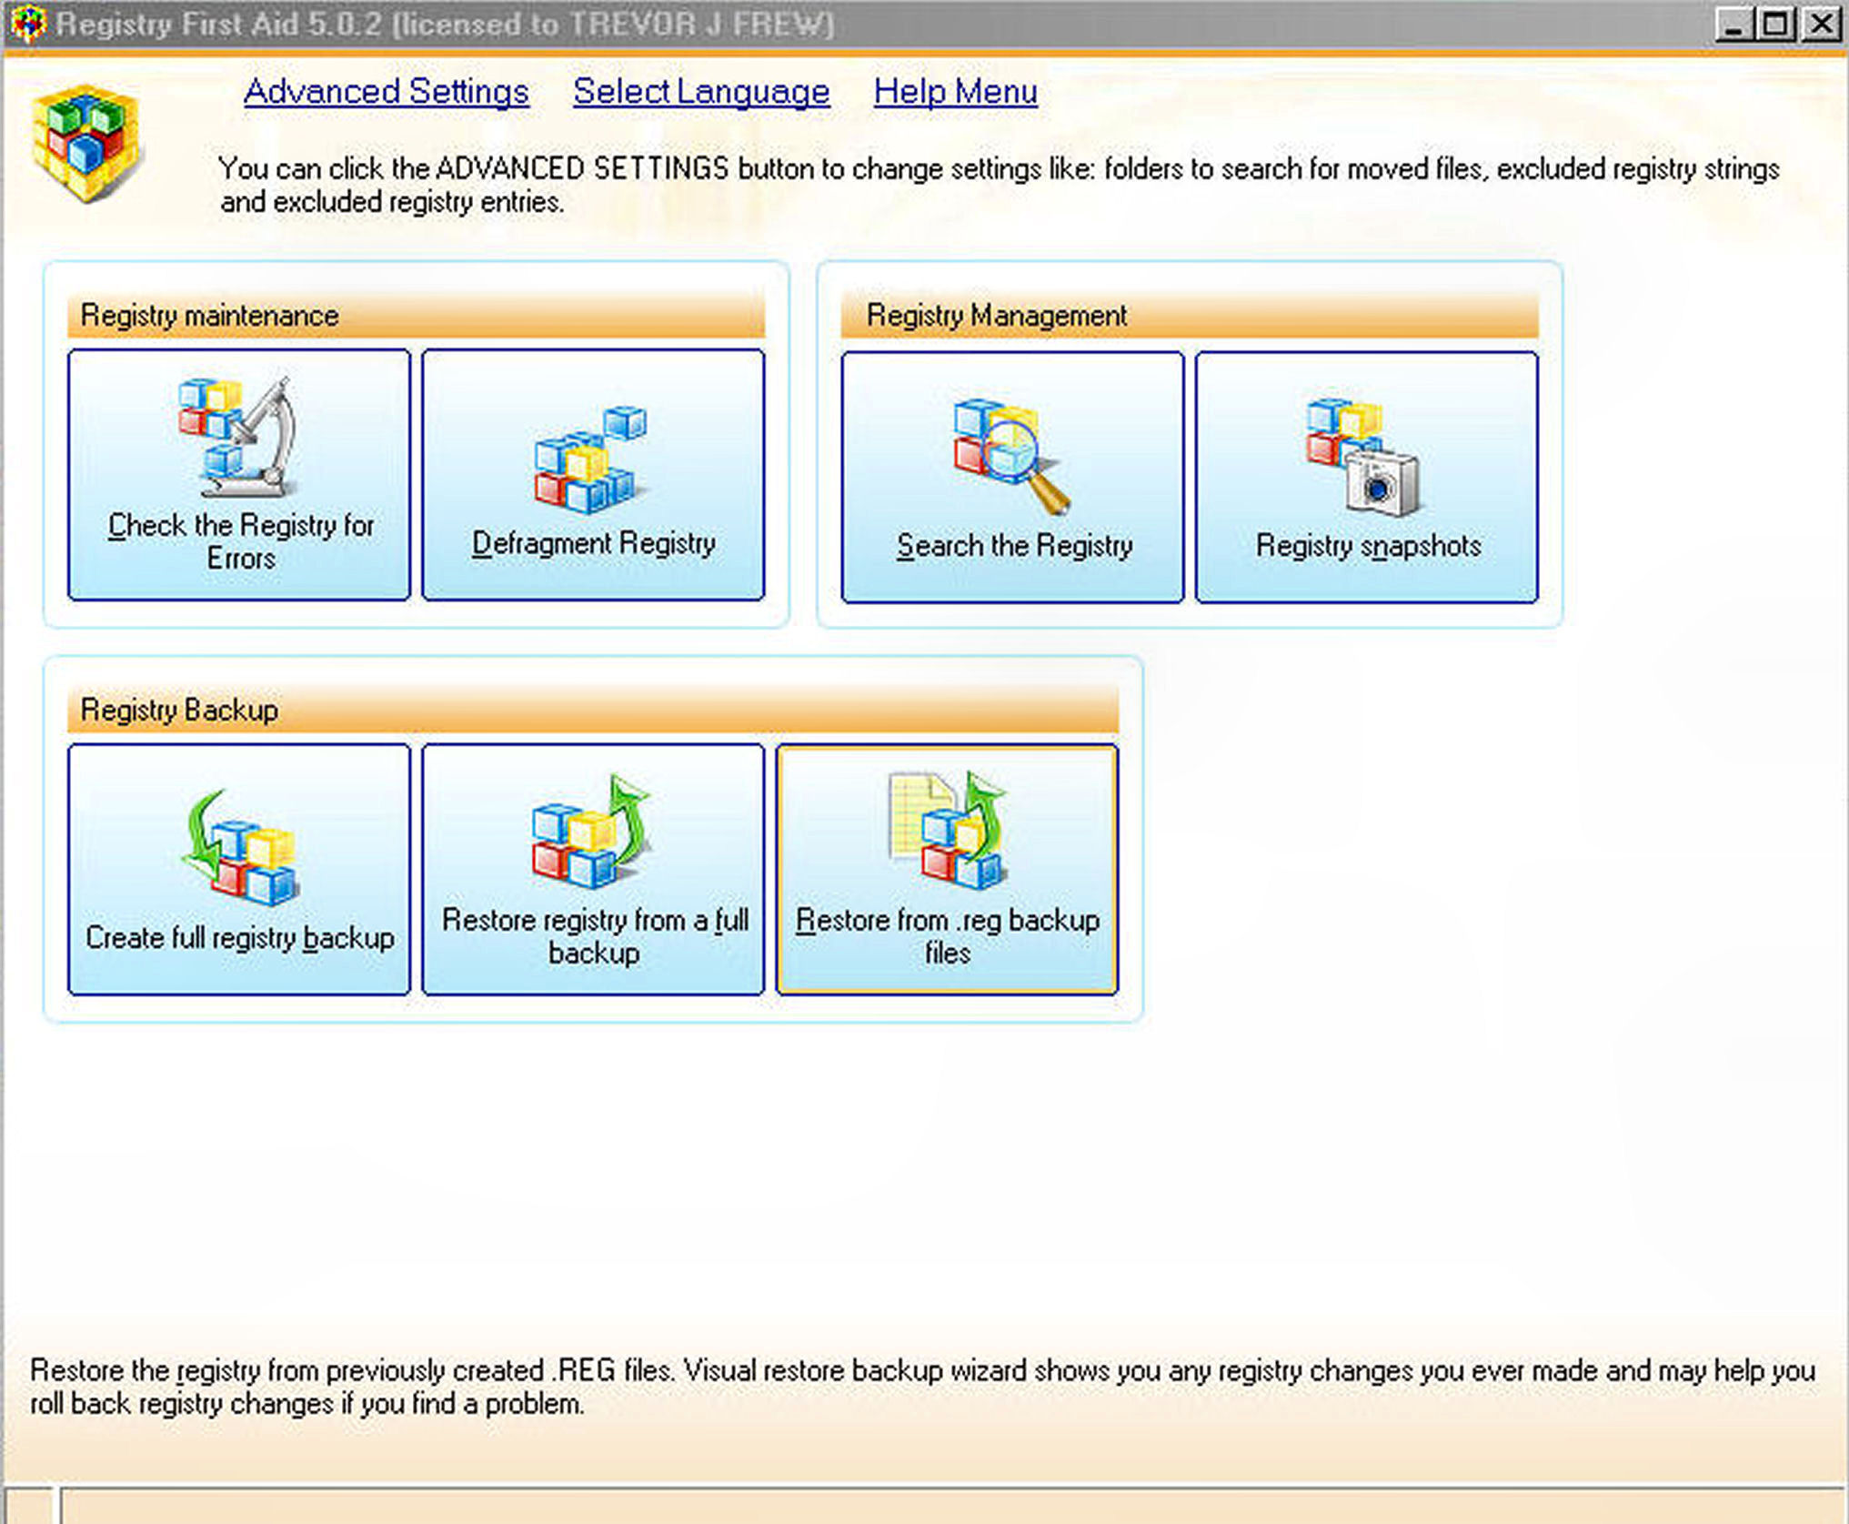Minimize the Registry First Aid window
This screenshot has height=1524, width=1849.
tap(1733, 25)
